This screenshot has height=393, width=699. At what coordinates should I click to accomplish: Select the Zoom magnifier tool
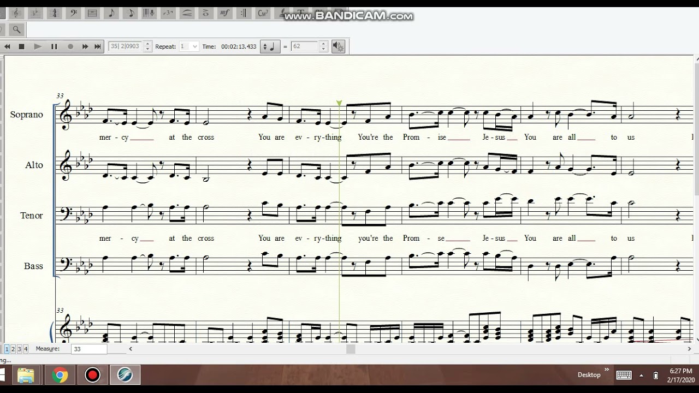(16, 29)
